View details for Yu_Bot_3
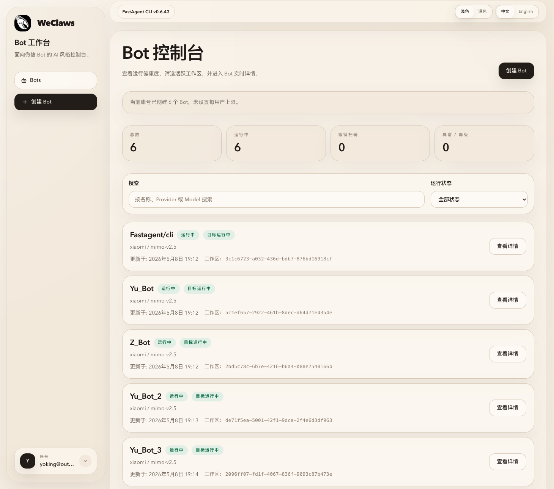Viewport: 554px width, 489px height. (508, 462)
